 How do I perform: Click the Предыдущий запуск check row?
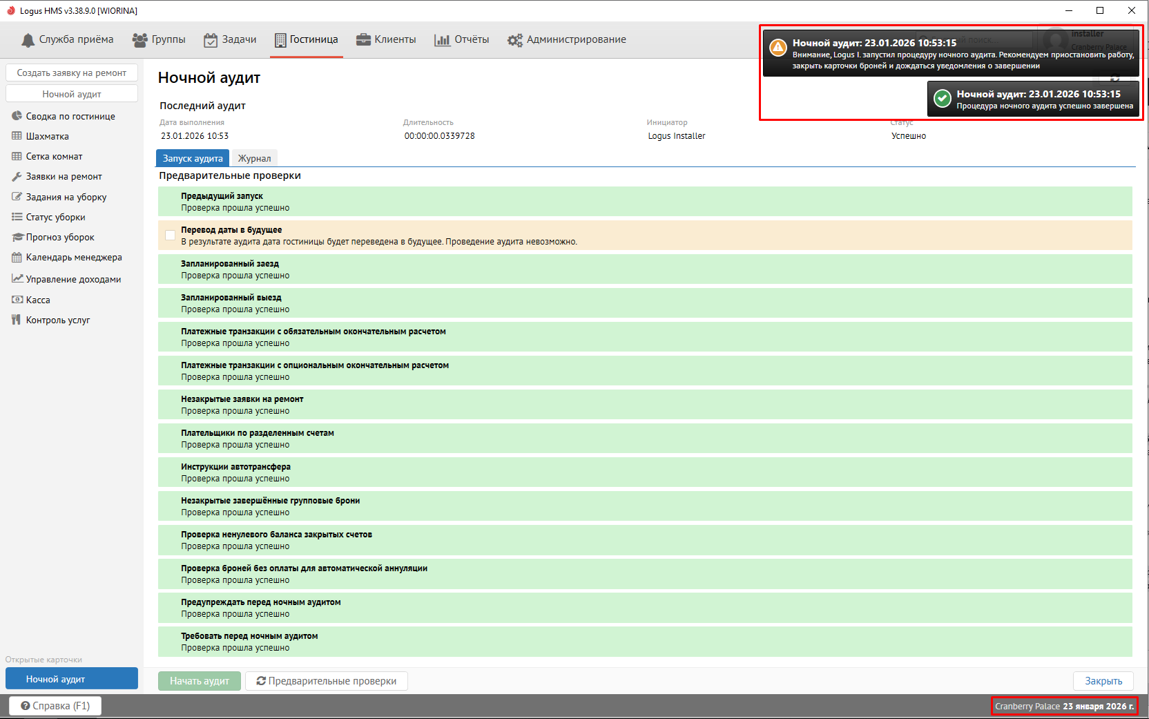pyautogui.click(x=645, y=202)
